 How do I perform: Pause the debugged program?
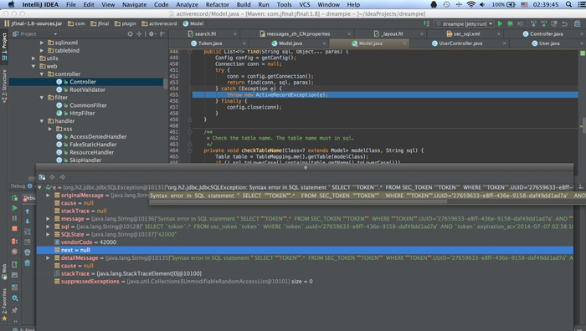click(x=14, y=218)
